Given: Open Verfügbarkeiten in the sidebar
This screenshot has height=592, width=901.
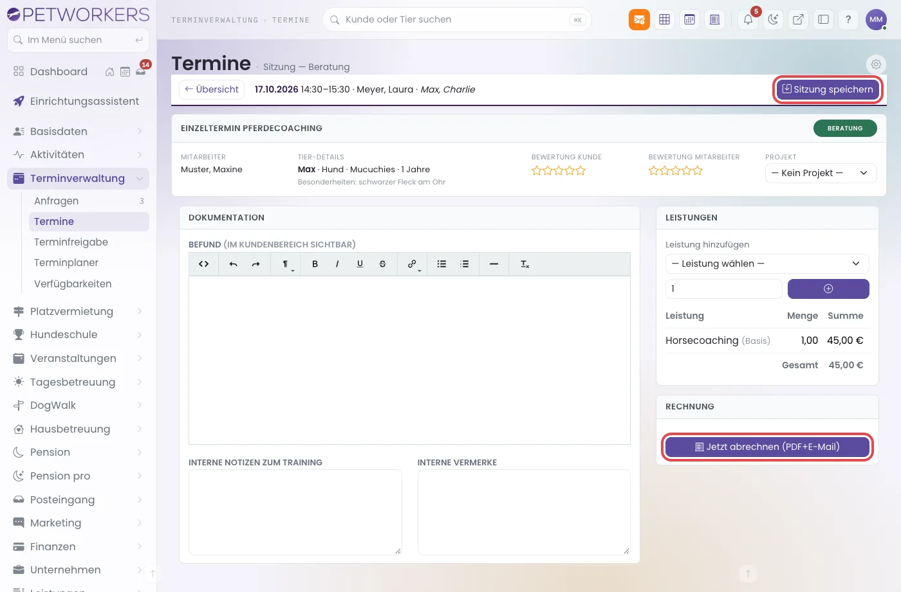Looking at the screenshot, I should 89,284.
